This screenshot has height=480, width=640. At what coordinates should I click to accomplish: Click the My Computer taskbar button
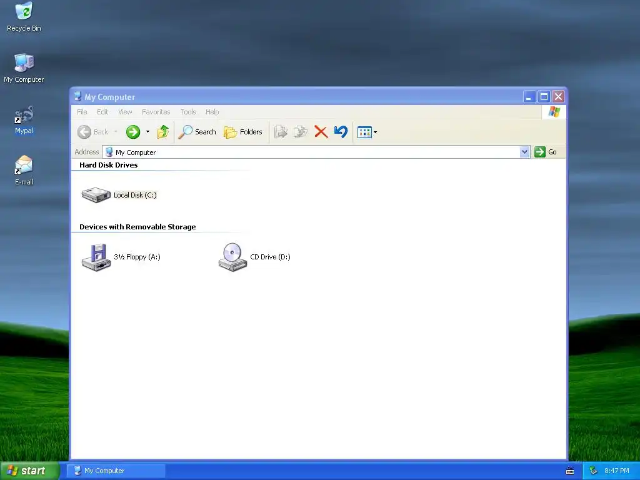(116, 471)
